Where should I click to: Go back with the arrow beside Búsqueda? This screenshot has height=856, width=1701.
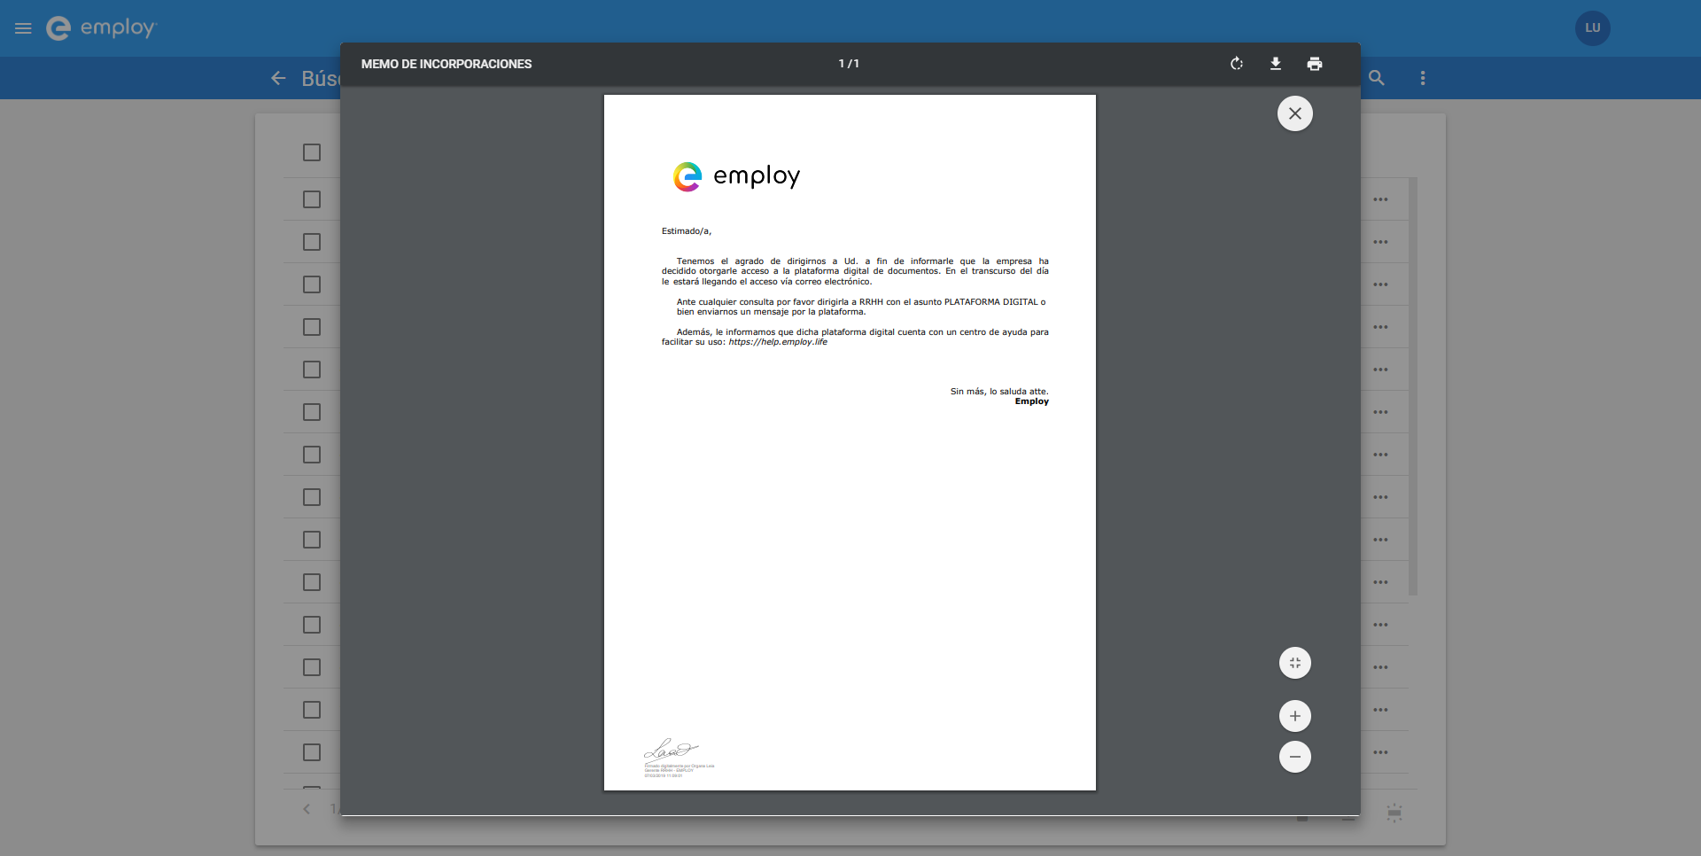278,78
